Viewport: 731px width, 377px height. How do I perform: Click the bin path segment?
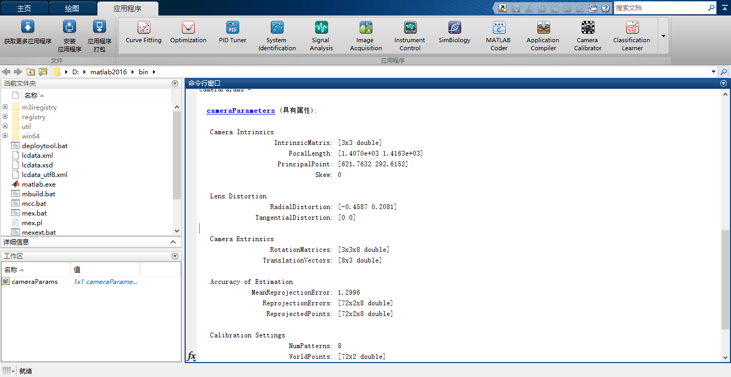143,72
